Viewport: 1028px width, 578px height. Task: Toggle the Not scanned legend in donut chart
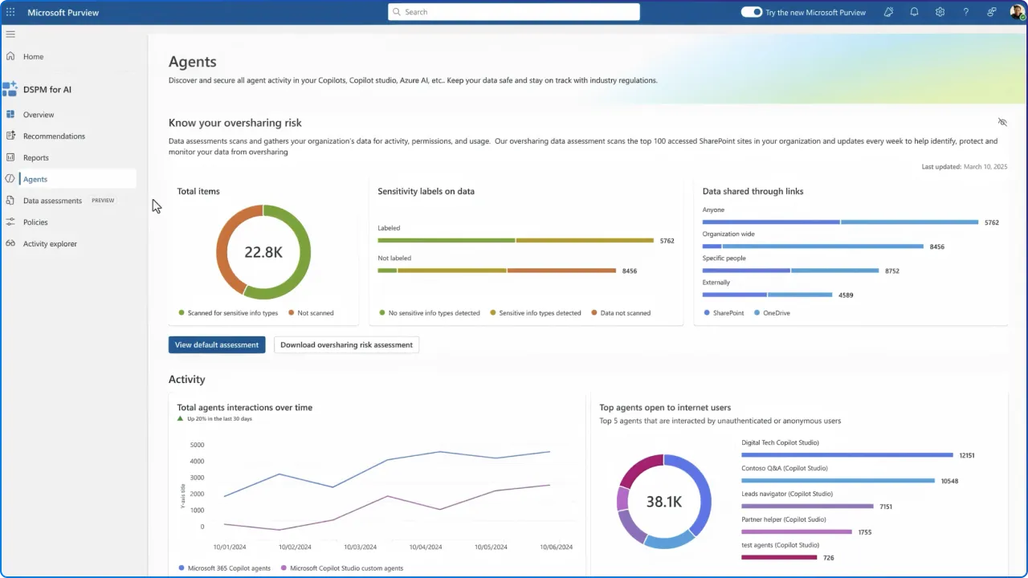(x=311, y=312)
